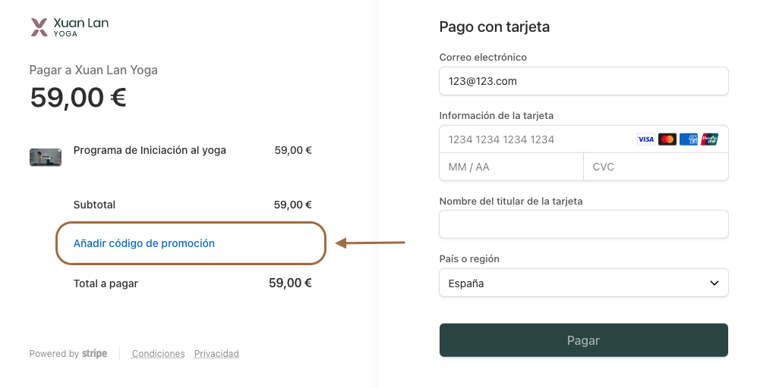The width and height of the screenshot is (757, 388).
Task: Open the País o región dropdown
Action: (x=583, y=283)
